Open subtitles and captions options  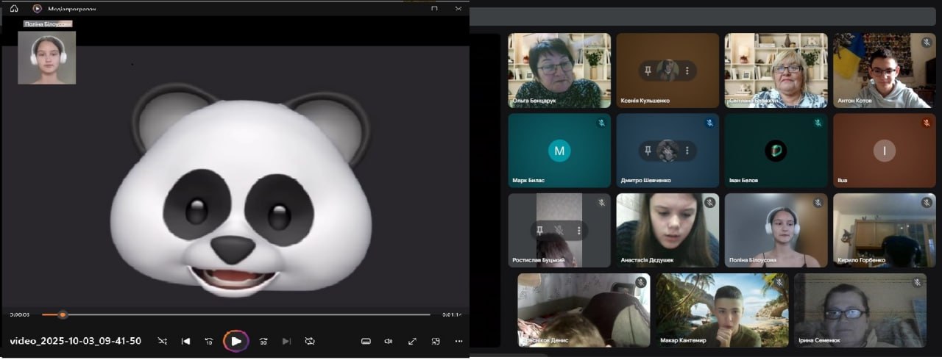point(366,341)
